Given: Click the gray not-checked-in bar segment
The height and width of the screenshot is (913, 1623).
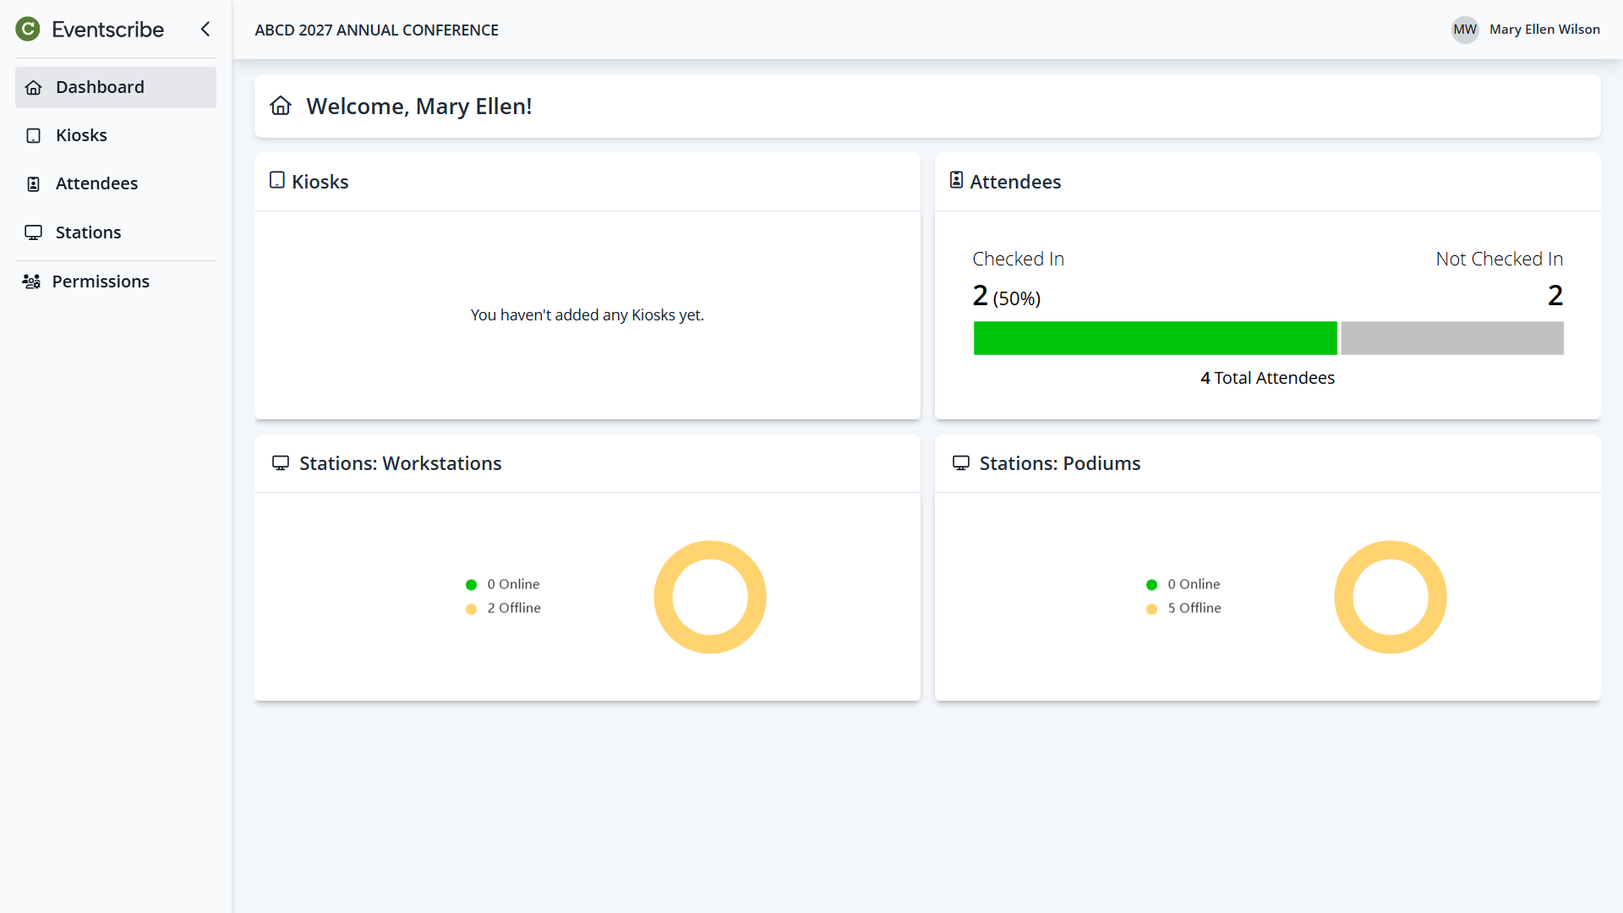Looking at the screenshot, I should [x=1451, y=338].
